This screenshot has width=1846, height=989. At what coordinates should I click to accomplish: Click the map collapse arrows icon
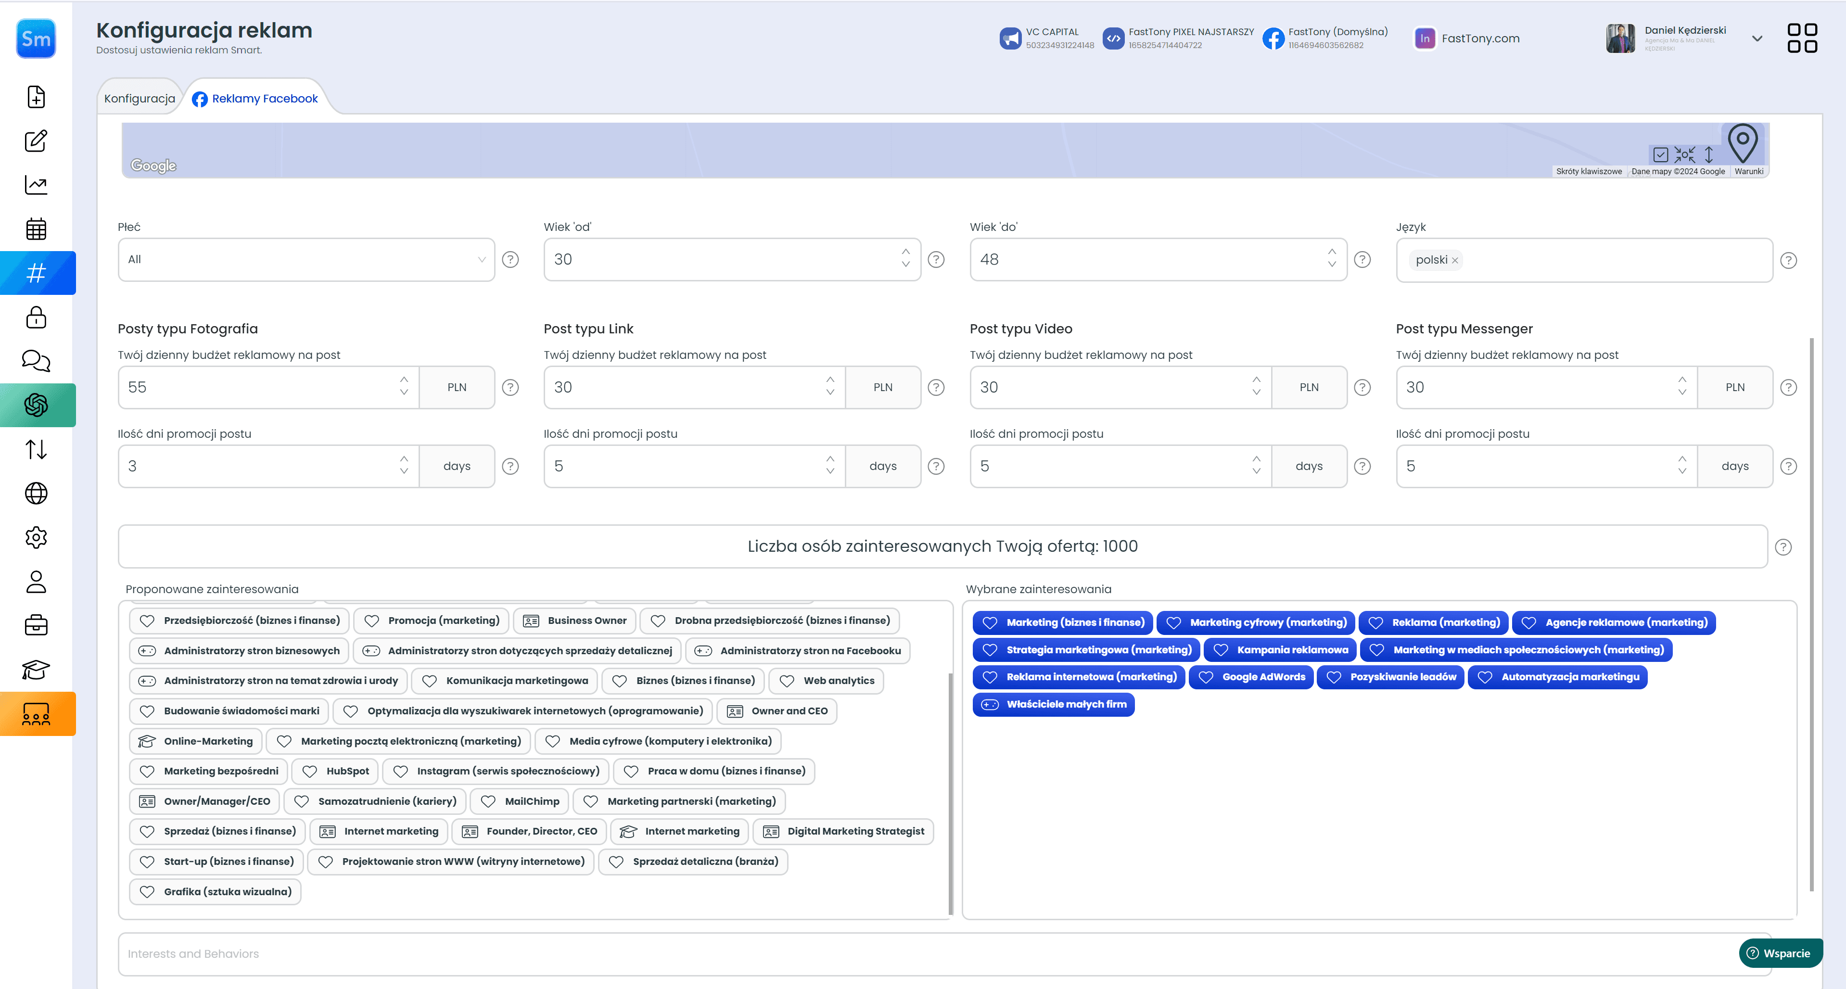(1685, 155)
